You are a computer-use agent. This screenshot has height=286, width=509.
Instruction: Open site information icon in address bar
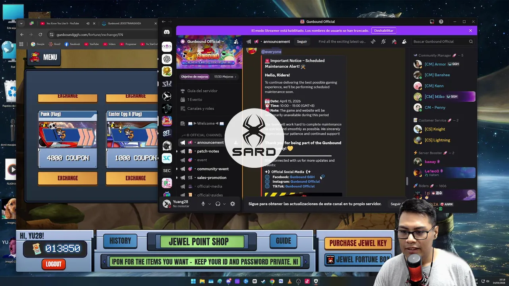51,35
